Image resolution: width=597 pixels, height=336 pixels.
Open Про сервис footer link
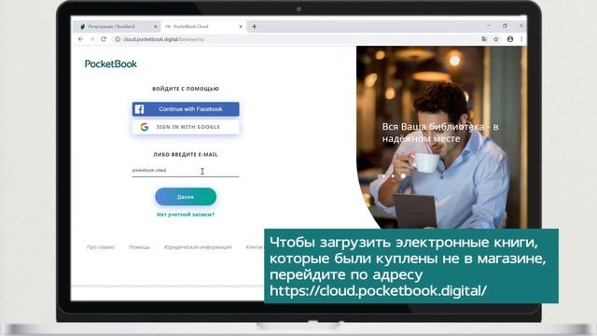point(101,247)
